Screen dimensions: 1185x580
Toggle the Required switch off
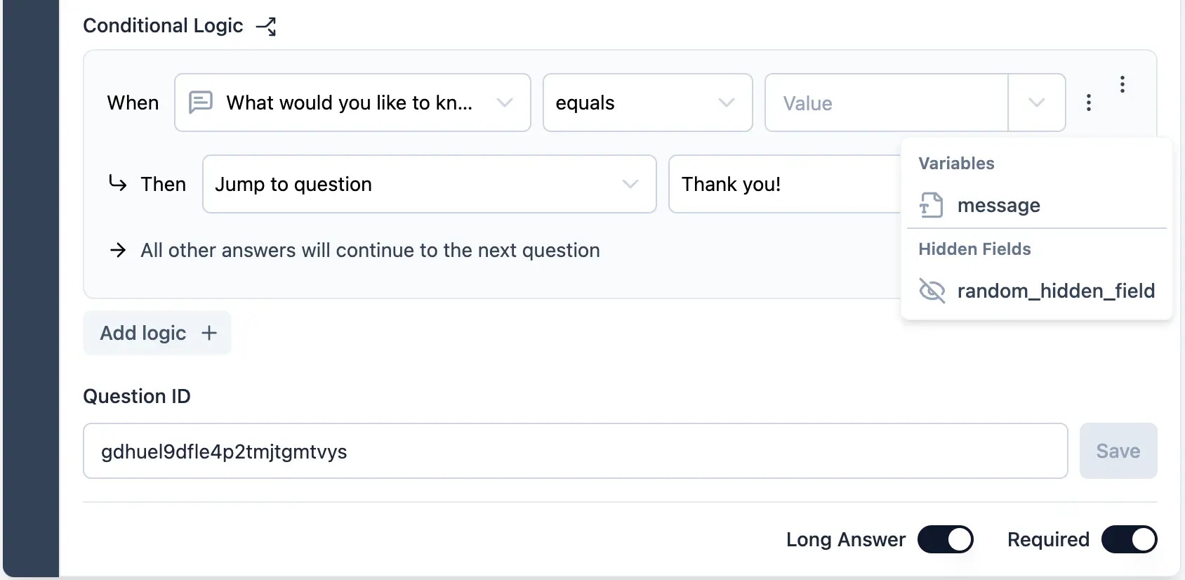(1129, 539)
